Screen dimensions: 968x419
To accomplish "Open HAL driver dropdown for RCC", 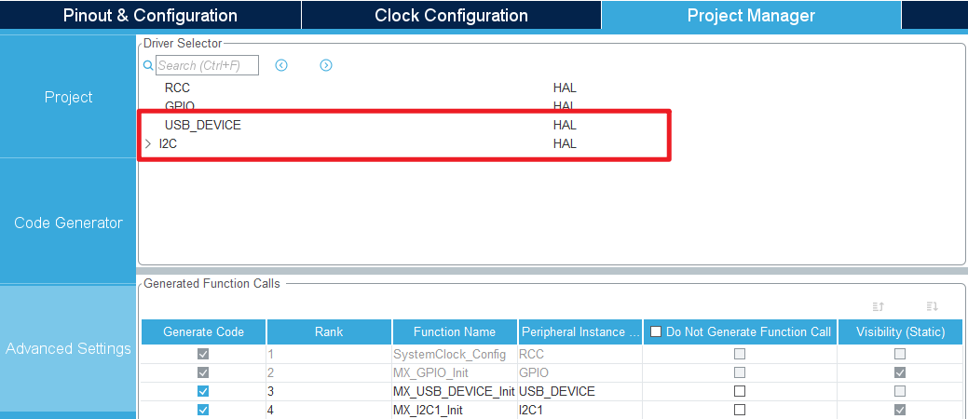I will (x=565, y=88).
